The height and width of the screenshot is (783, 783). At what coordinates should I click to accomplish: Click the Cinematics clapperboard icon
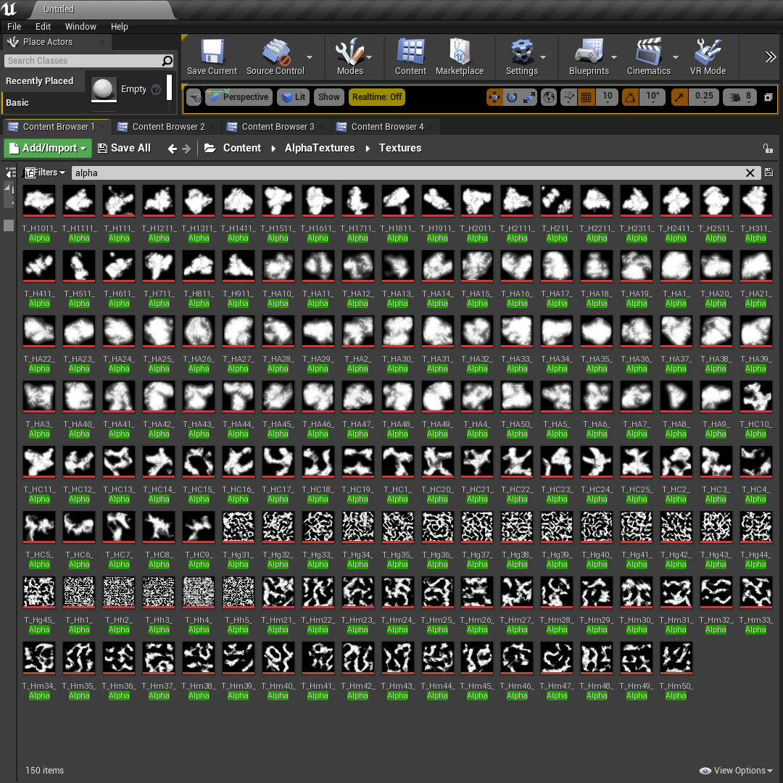point(648,52)
